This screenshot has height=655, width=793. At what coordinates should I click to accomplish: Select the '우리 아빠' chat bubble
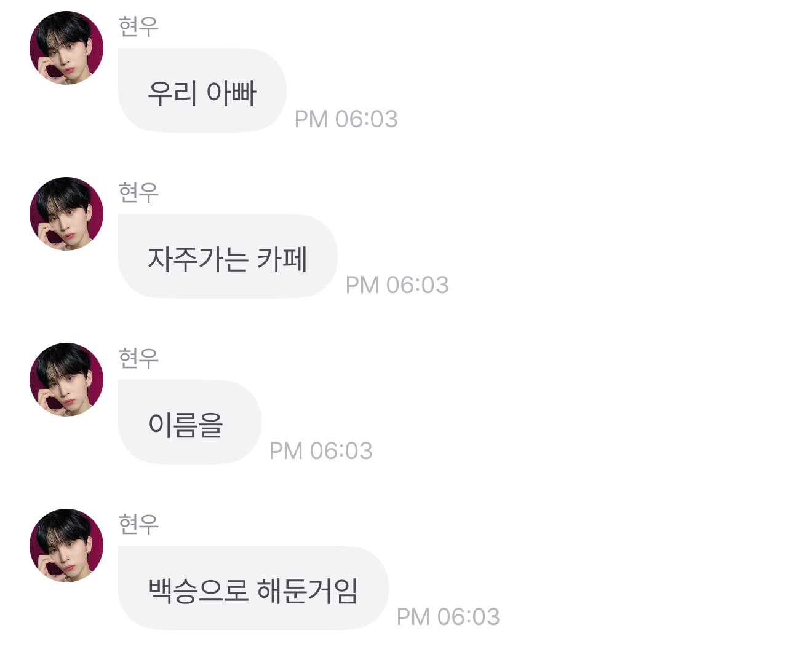pyautogui.click(x=202, y=90)
